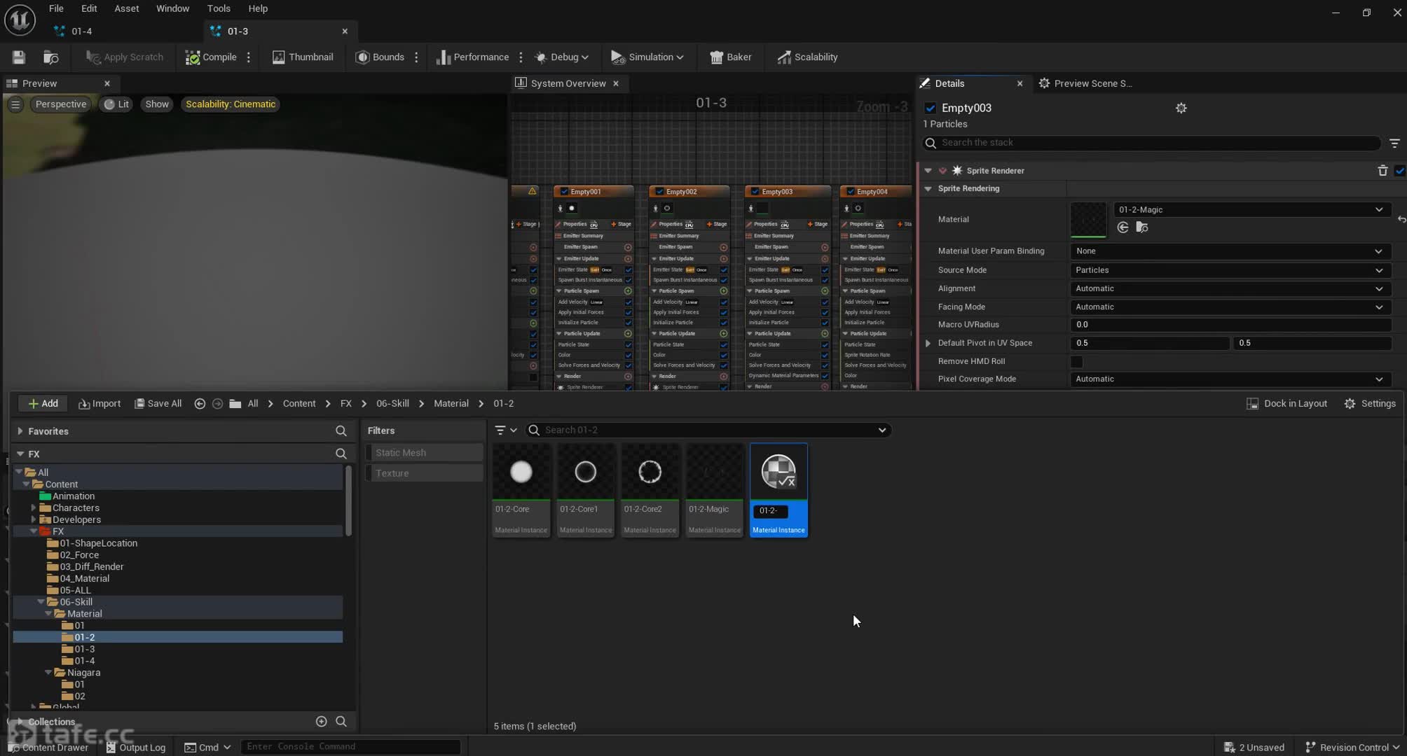This screenshot has height=756, width=1407.
Task: Toggle Empty003 node checkbox in System Overview
Action: click(755, 192)
